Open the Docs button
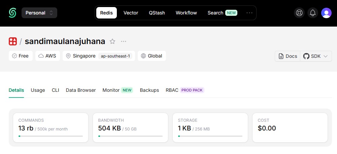The image size is (337, 154). click(x=288, y=56)
